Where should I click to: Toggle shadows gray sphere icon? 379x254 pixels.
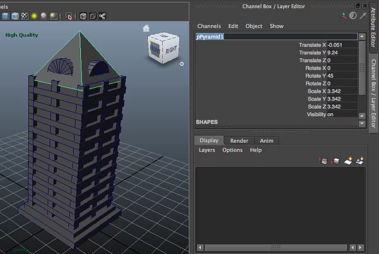(x=44, y=16)
